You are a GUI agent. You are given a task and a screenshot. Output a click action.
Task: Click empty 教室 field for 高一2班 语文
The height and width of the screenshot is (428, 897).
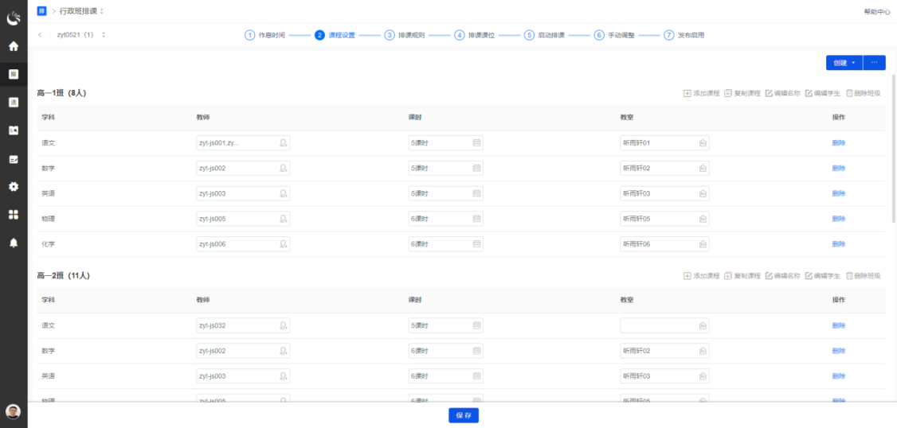[x=658, y=325]
